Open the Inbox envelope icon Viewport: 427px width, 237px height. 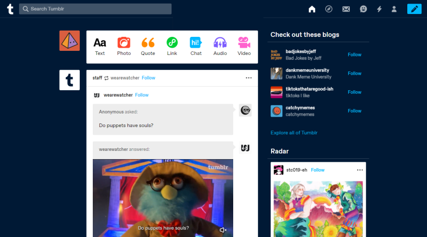346,9
